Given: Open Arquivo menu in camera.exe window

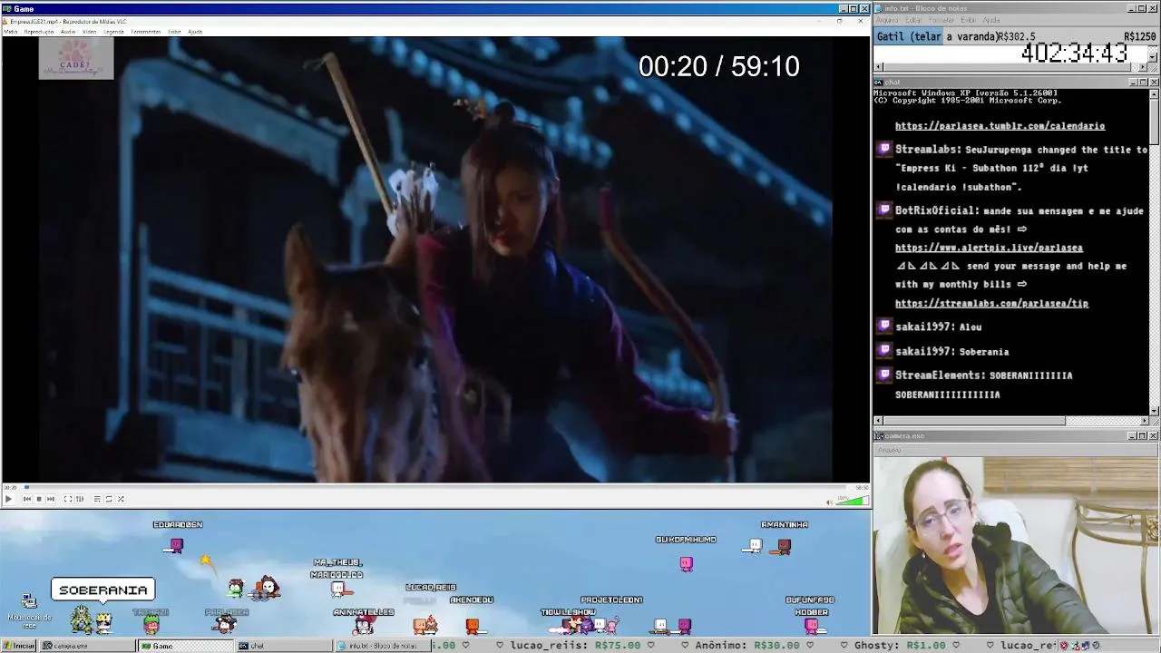Looking at the screenshot, I should (x=889, y=450).
